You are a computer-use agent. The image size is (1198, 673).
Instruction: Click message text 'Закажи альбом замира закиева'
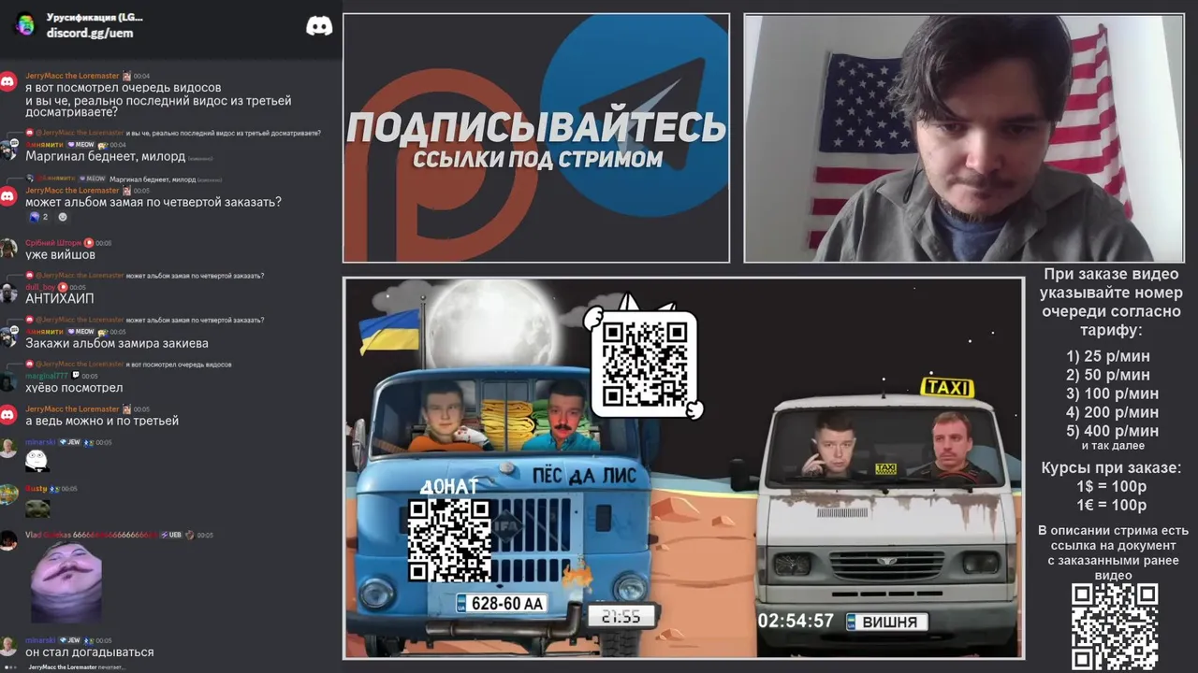click(x=117, y=343)
